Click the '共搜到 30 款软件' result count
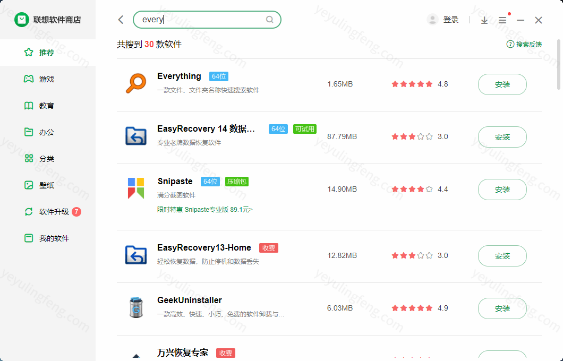 tap(149, 44)
